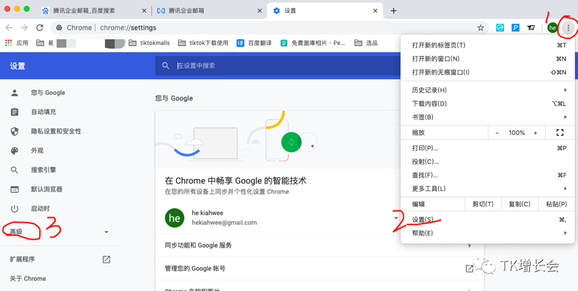Click the 粘贴(P) button in menu
578x291 pixels.
556,204
